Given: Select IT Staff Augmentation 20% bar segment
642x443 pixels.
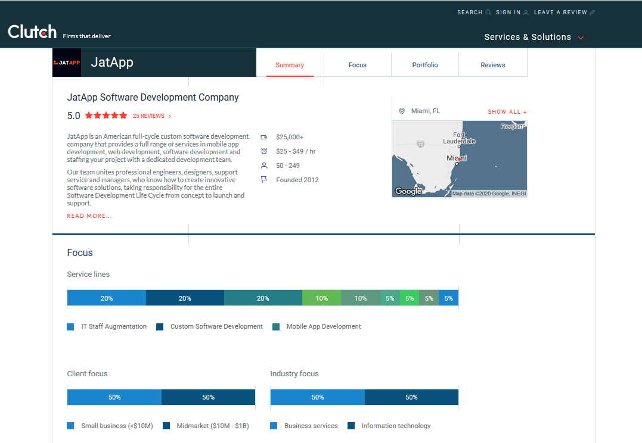Looking at the screenshot, I should (107, 298).
